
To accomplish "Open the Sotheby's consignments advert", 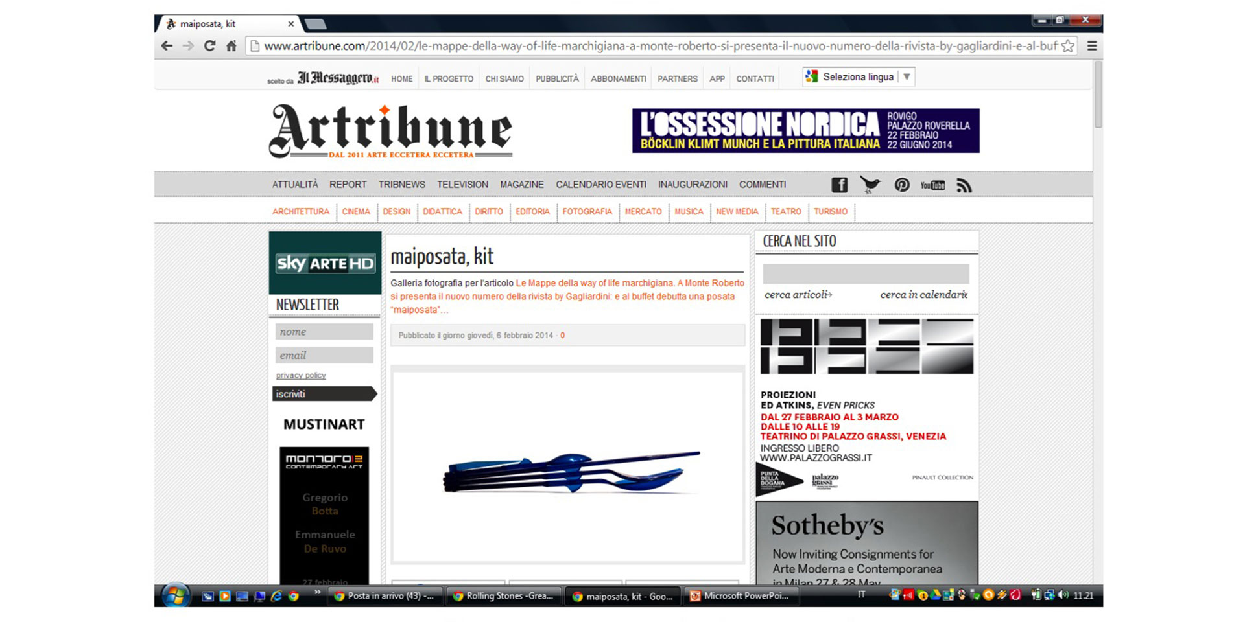I will [x=867, y=543].
